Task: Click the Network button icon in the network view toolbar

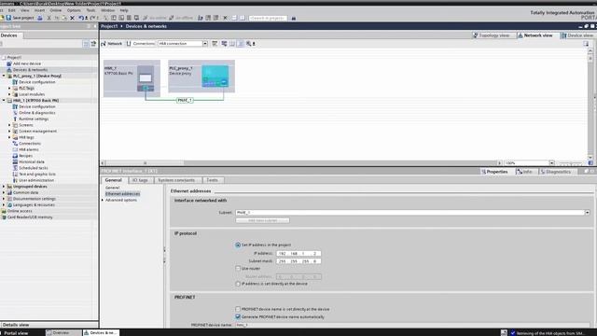Action: coord(104,44)
